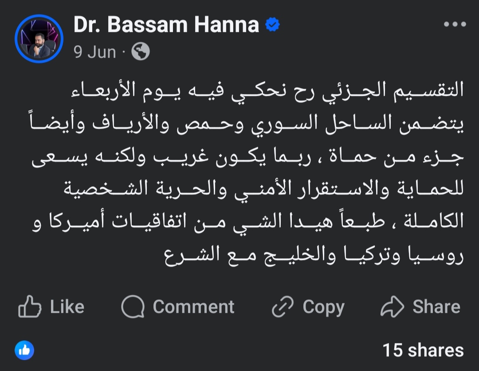Click the chain-link Copy icon
The image size is (479, 371).
(x=283, y=307)
